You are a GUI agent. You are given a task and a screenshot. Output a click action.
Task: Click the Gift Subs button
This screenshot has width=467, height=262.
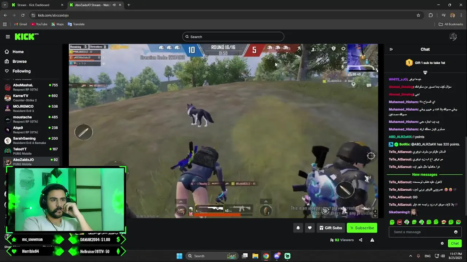click(331, 228)
